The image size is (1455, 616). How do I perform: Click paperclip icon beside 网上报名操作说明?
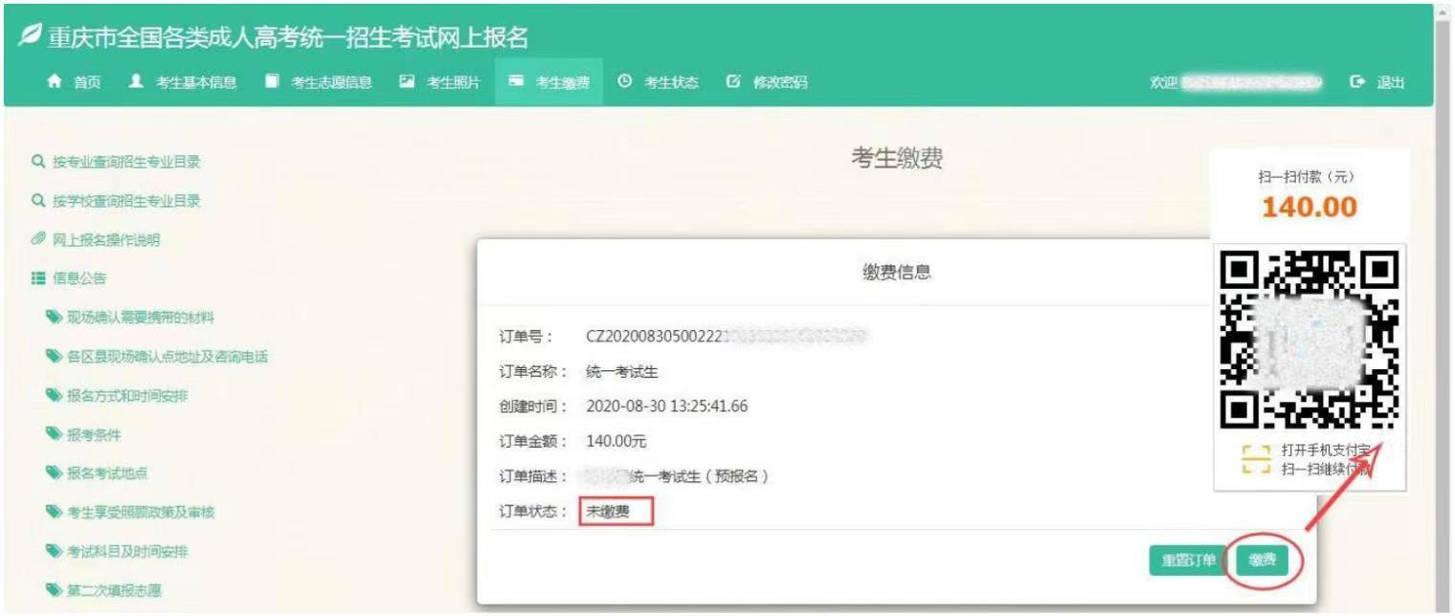click(37, 240)
